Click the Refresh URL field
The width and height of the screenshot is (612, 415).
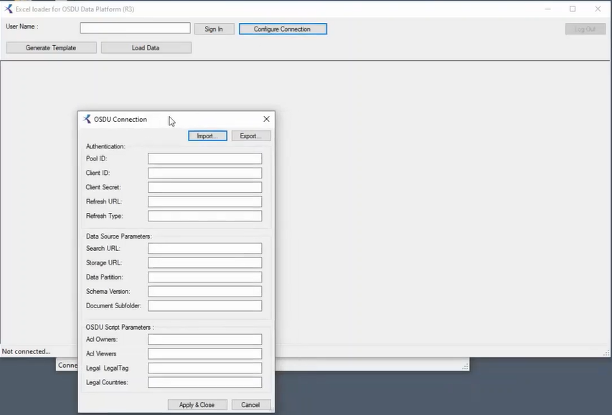click(x=205, y=201)
